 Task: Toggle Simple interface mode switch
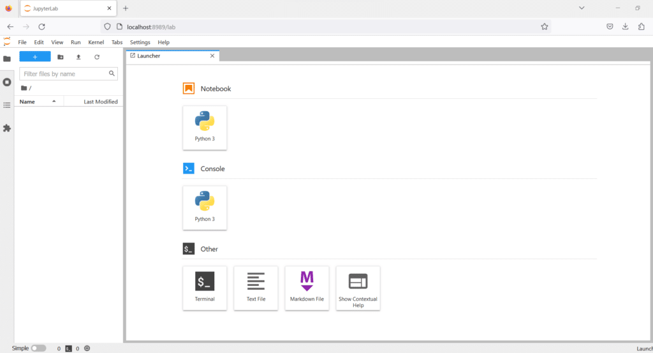click(x=38, y=348)
